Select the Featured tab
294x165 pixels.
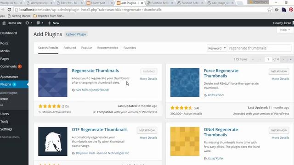[70, 48]
